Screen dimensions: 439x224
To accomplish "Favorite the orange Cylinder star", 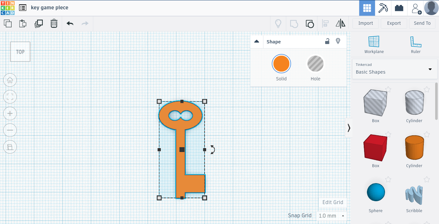I will (x=427, y=134).
